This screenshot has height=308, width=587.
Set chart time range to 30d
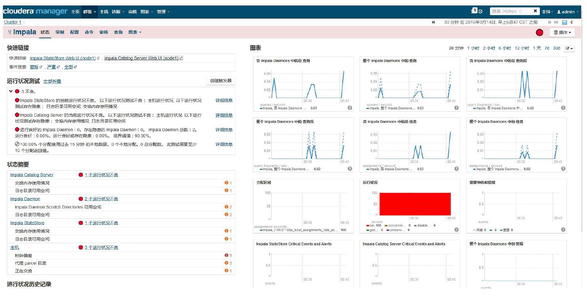[557, 48]
